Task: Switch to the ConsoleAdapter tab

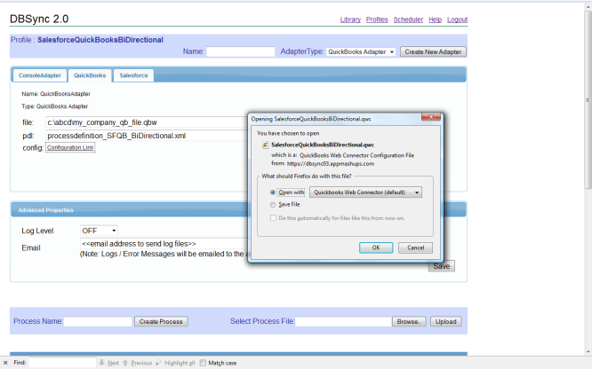Action: pyautogui.click(x=39, y=75)
